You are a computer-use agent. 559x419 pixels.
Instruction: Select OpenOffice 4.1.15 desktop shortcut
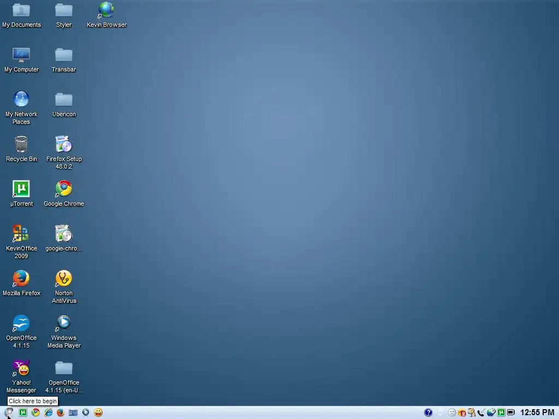pyautogui.click(x=21, y=323)
